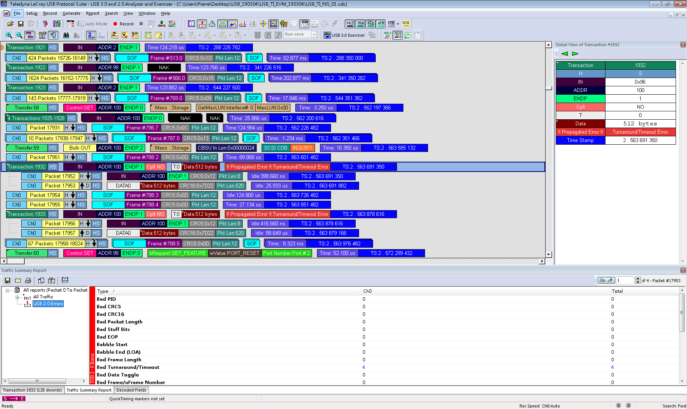Click the report tree horizontal scrollbar thumb
Image resolution: width=687 pixels, height=409 pixels.
coord(37,381)
